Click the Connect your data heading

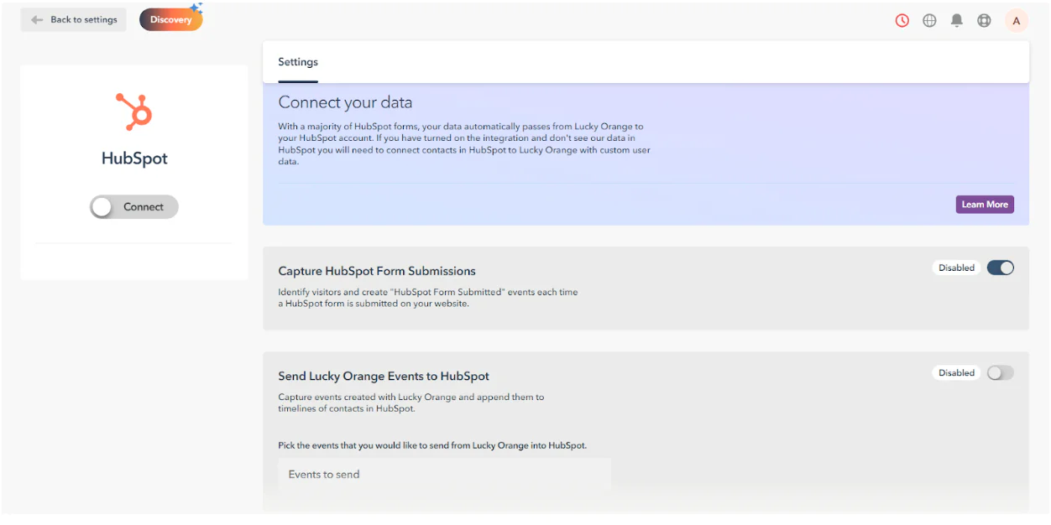point(345,101)
